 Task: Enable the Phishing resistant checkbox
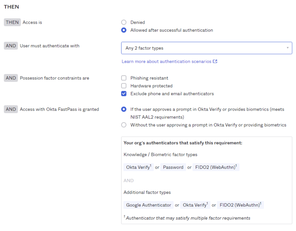coord(124,78)
